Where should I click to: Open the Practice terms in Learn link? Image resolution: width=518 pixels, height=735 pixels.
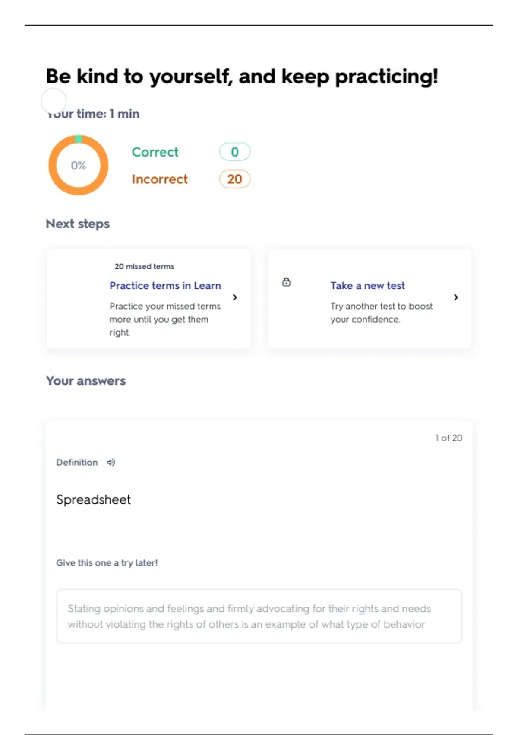tap(165, 286)
